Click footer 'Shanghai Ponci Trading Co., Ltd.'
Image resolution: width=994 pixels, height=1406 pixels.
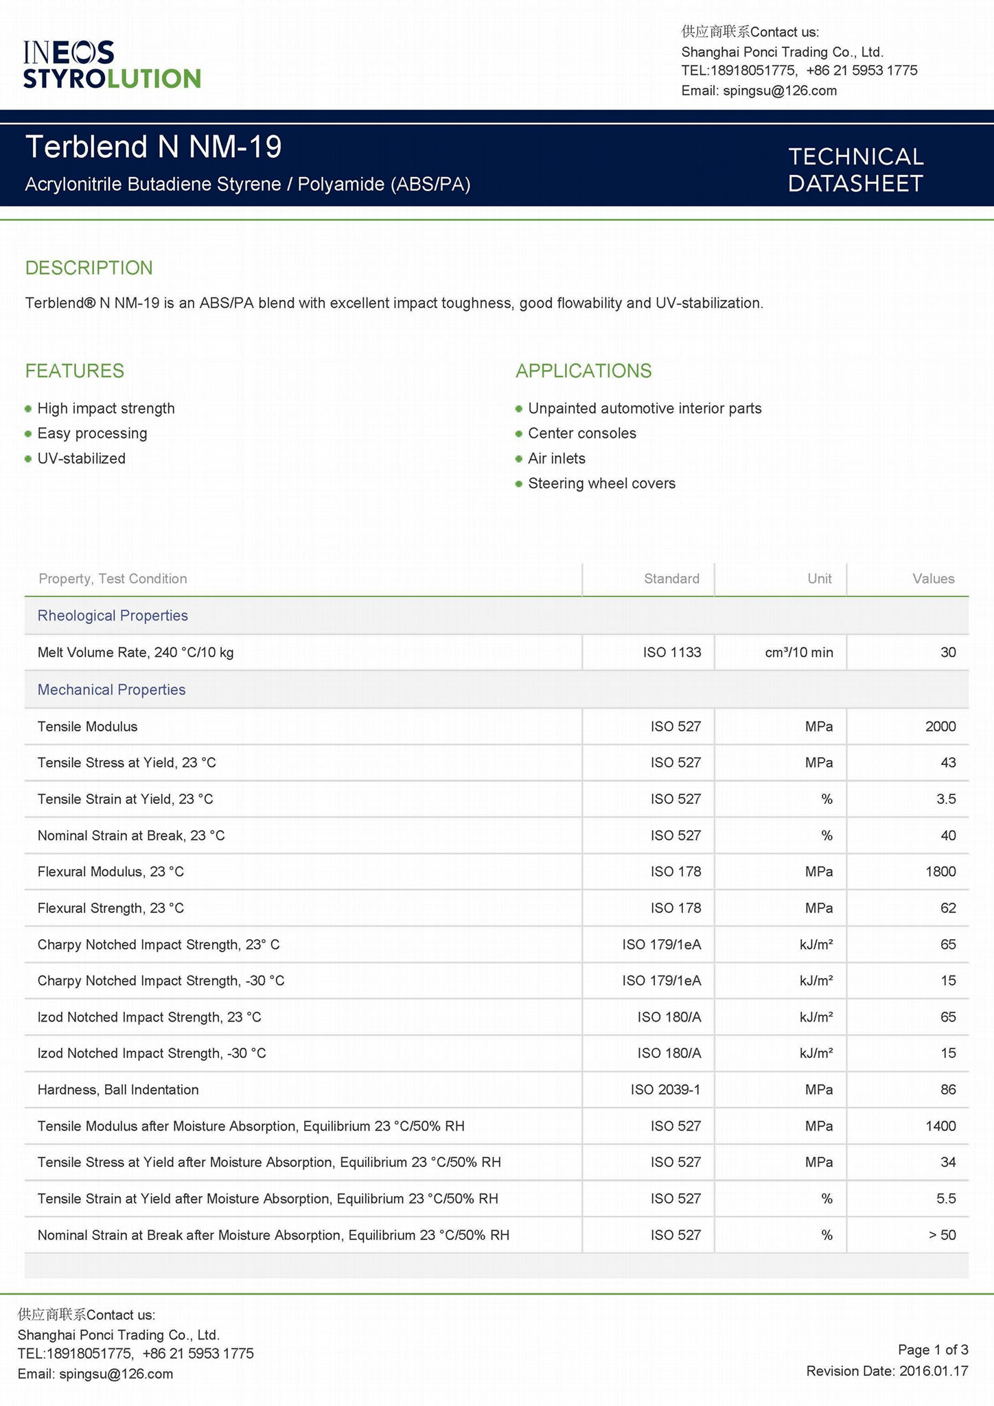point(119,1335)
